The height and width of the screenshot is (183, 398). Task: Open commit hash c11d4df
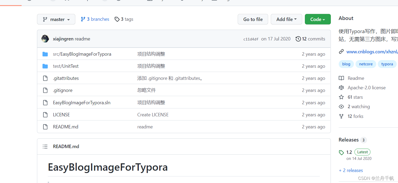click(251, 39)
